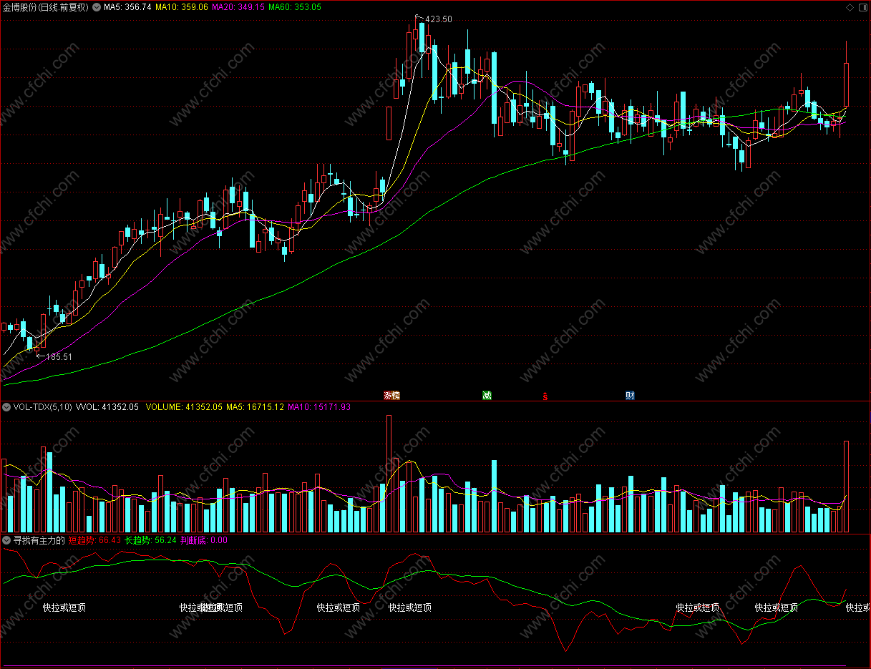Viewport: 871px width, 669px height.
Task: Click the diamond icon at top right
Action: 850,7
